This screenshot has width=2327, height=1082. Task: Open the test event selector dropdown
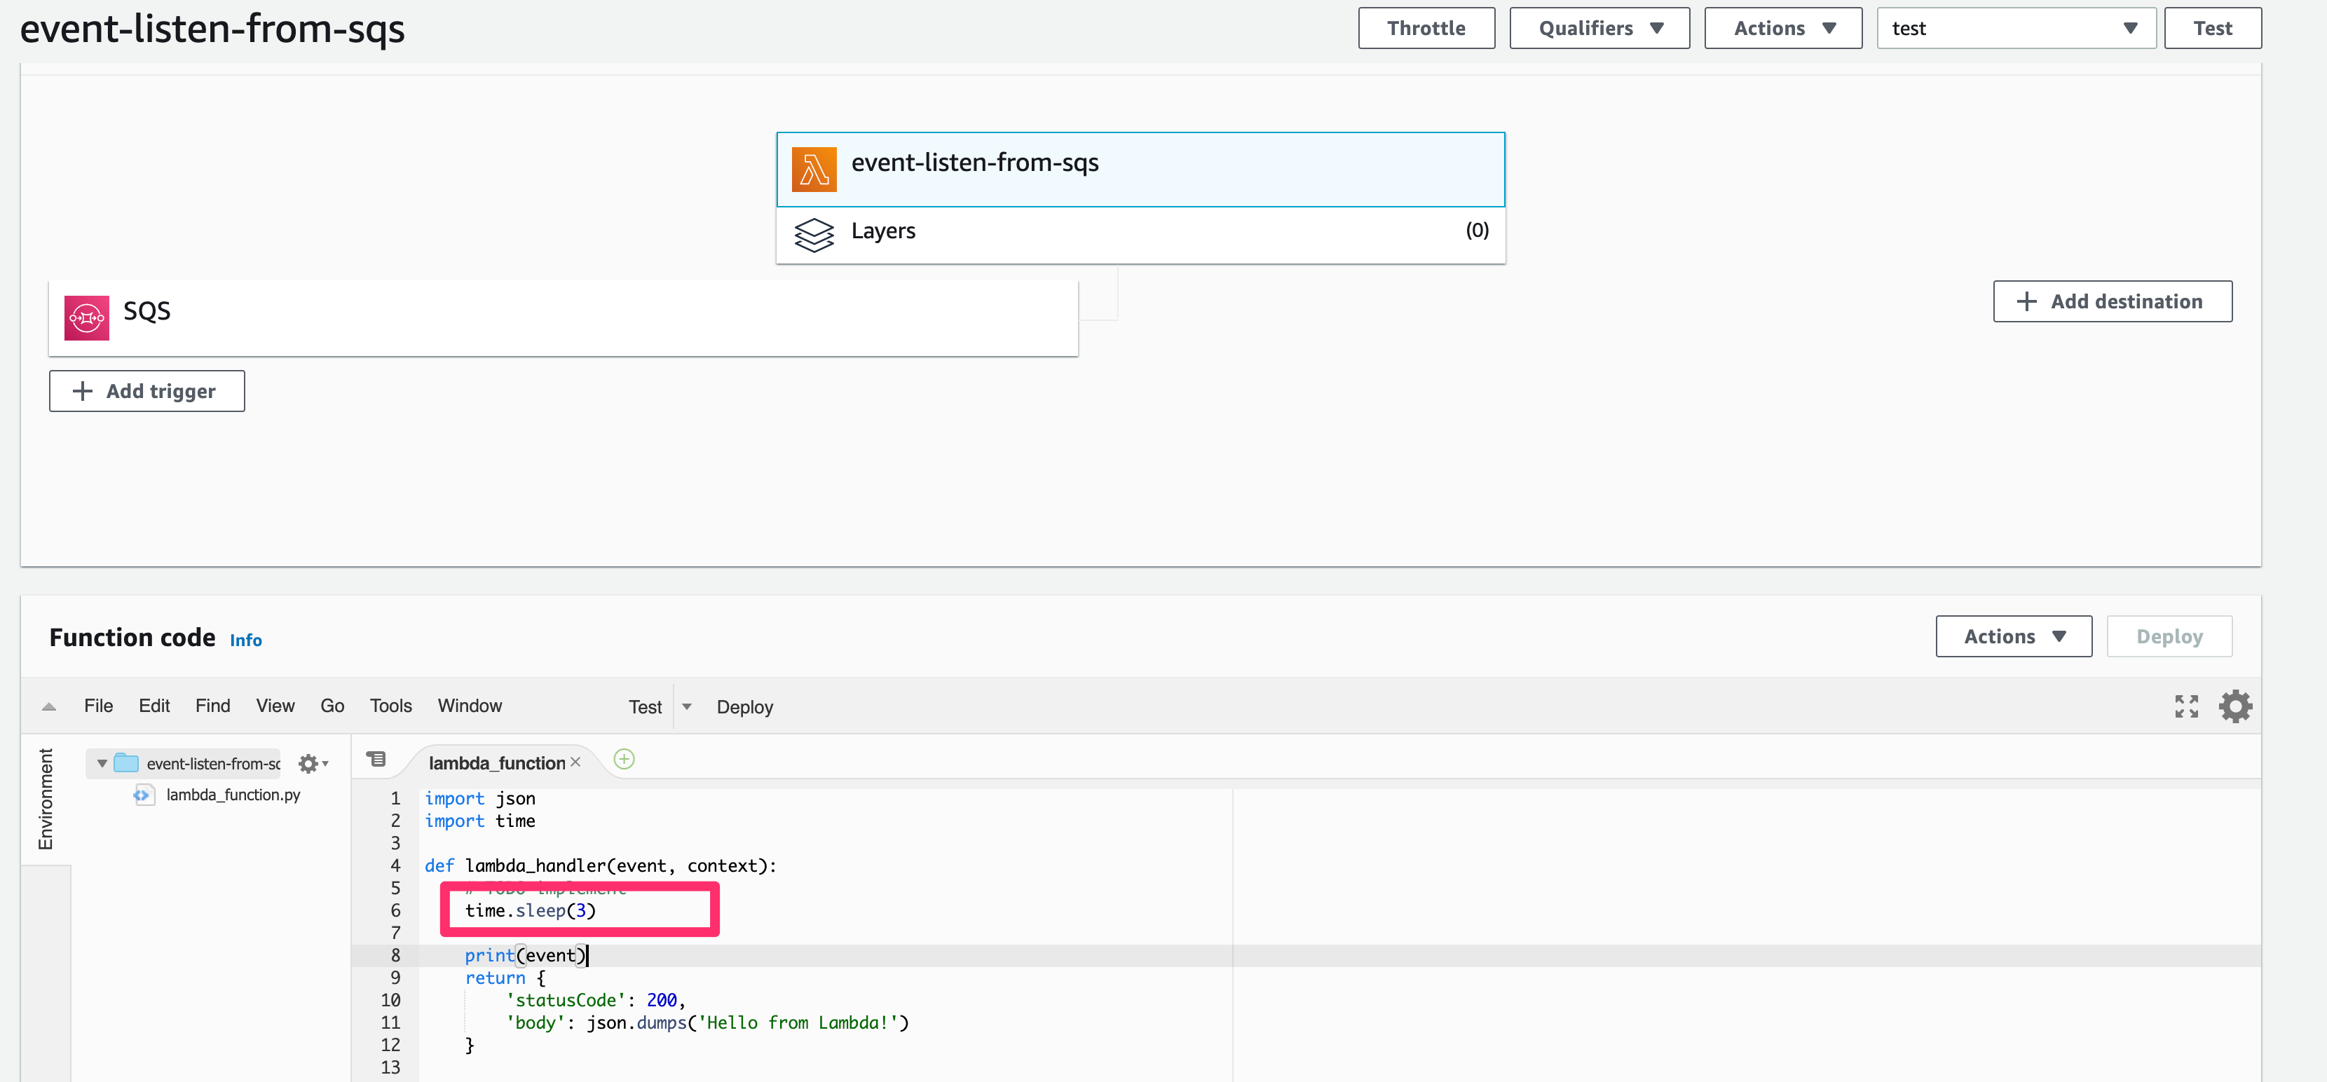click(x=2015, y=28)
